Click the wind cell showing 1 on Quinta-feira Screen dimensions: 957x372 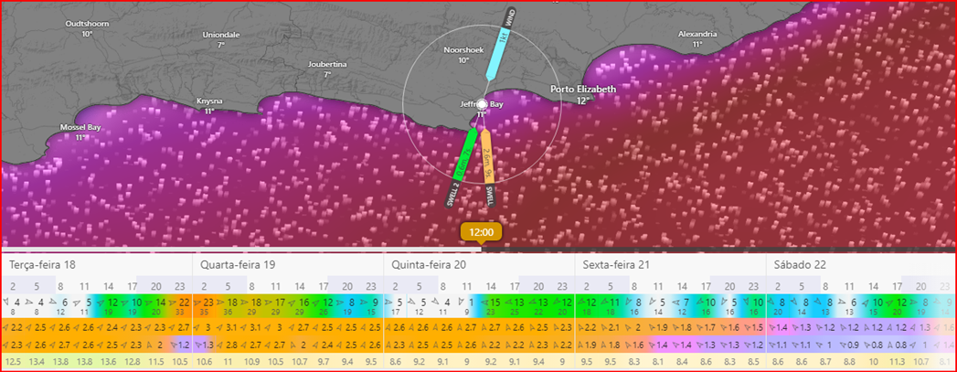pos(471,302)
